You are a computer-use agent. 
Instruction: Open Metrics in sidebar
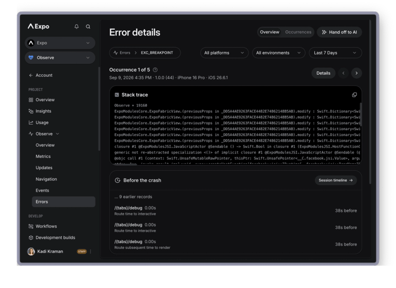tap(43, 156)
